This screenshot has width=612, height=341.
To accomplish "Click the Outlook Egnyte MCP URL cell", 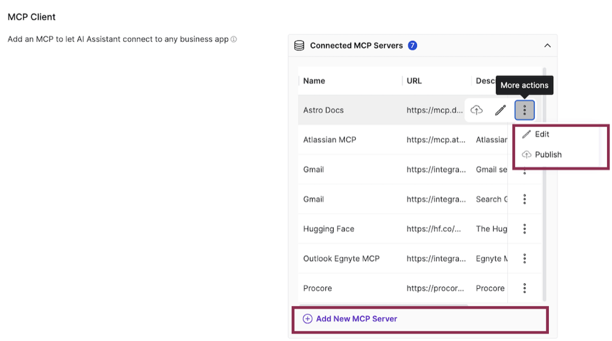I will [x=436, y=259].
